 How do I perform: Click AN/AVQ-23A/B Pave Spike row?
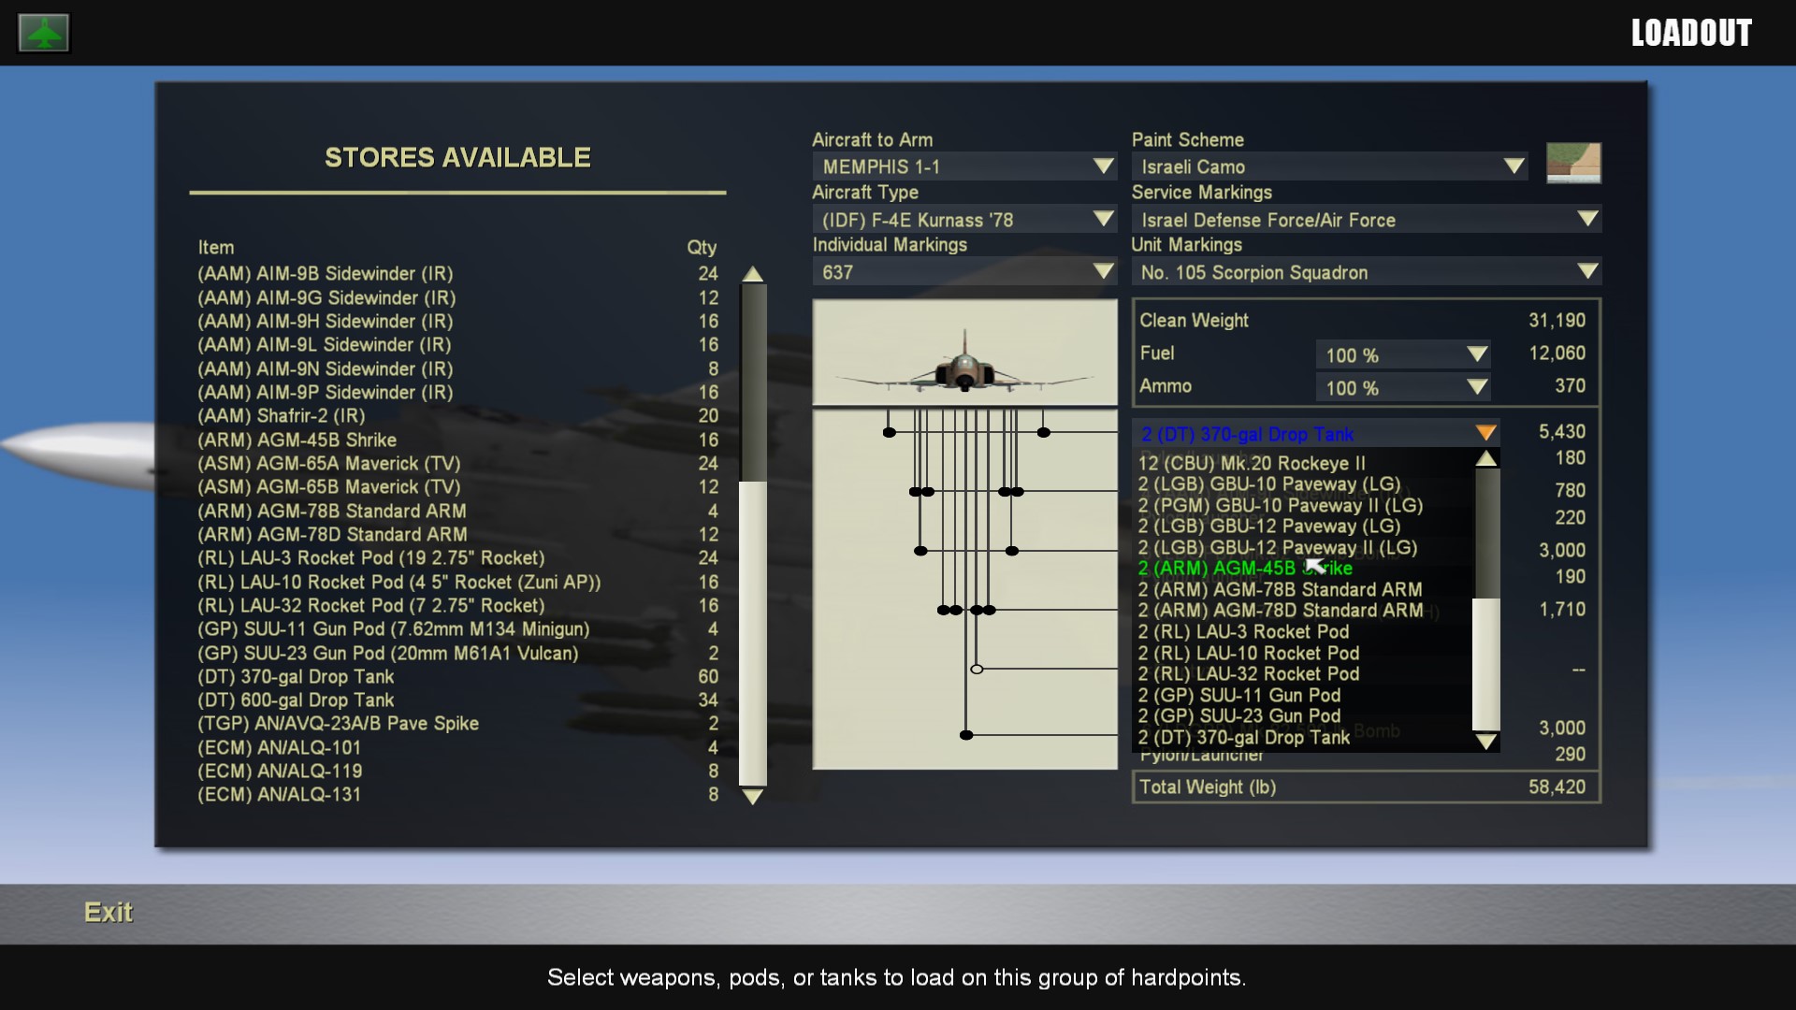coord(457,724)
